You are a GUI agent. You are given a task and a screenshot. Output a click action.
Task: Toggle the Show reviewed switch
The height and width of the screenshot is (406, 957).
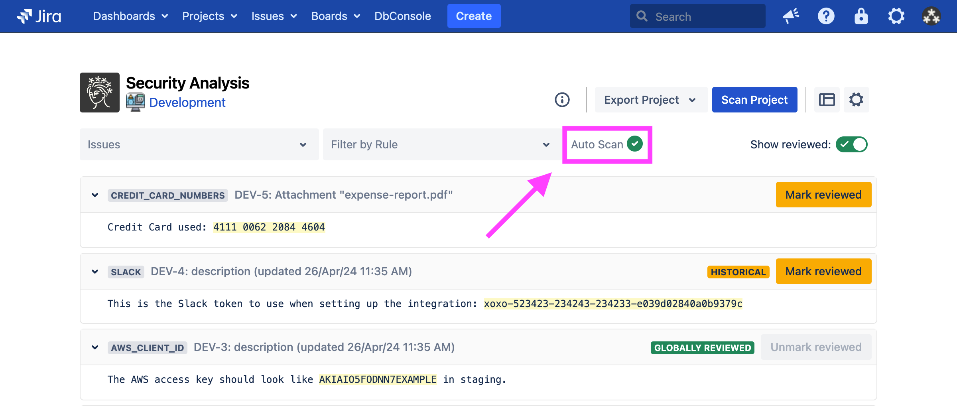(851, 144)
